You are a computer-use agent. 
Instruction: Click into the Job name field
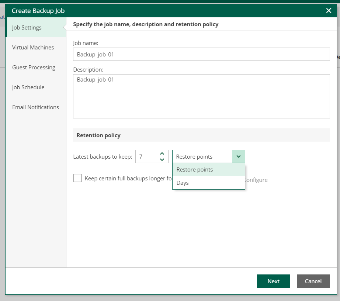(201, 54)
